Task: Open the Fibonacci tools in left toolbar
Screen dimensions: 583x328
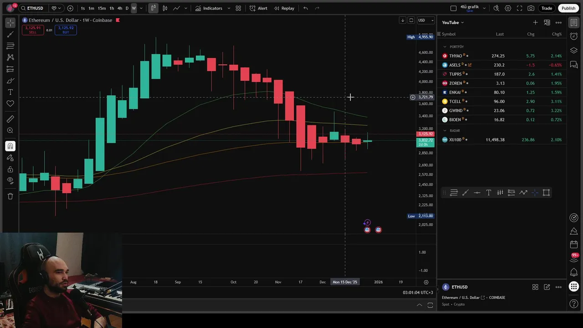Action: [x=10, y=46]
